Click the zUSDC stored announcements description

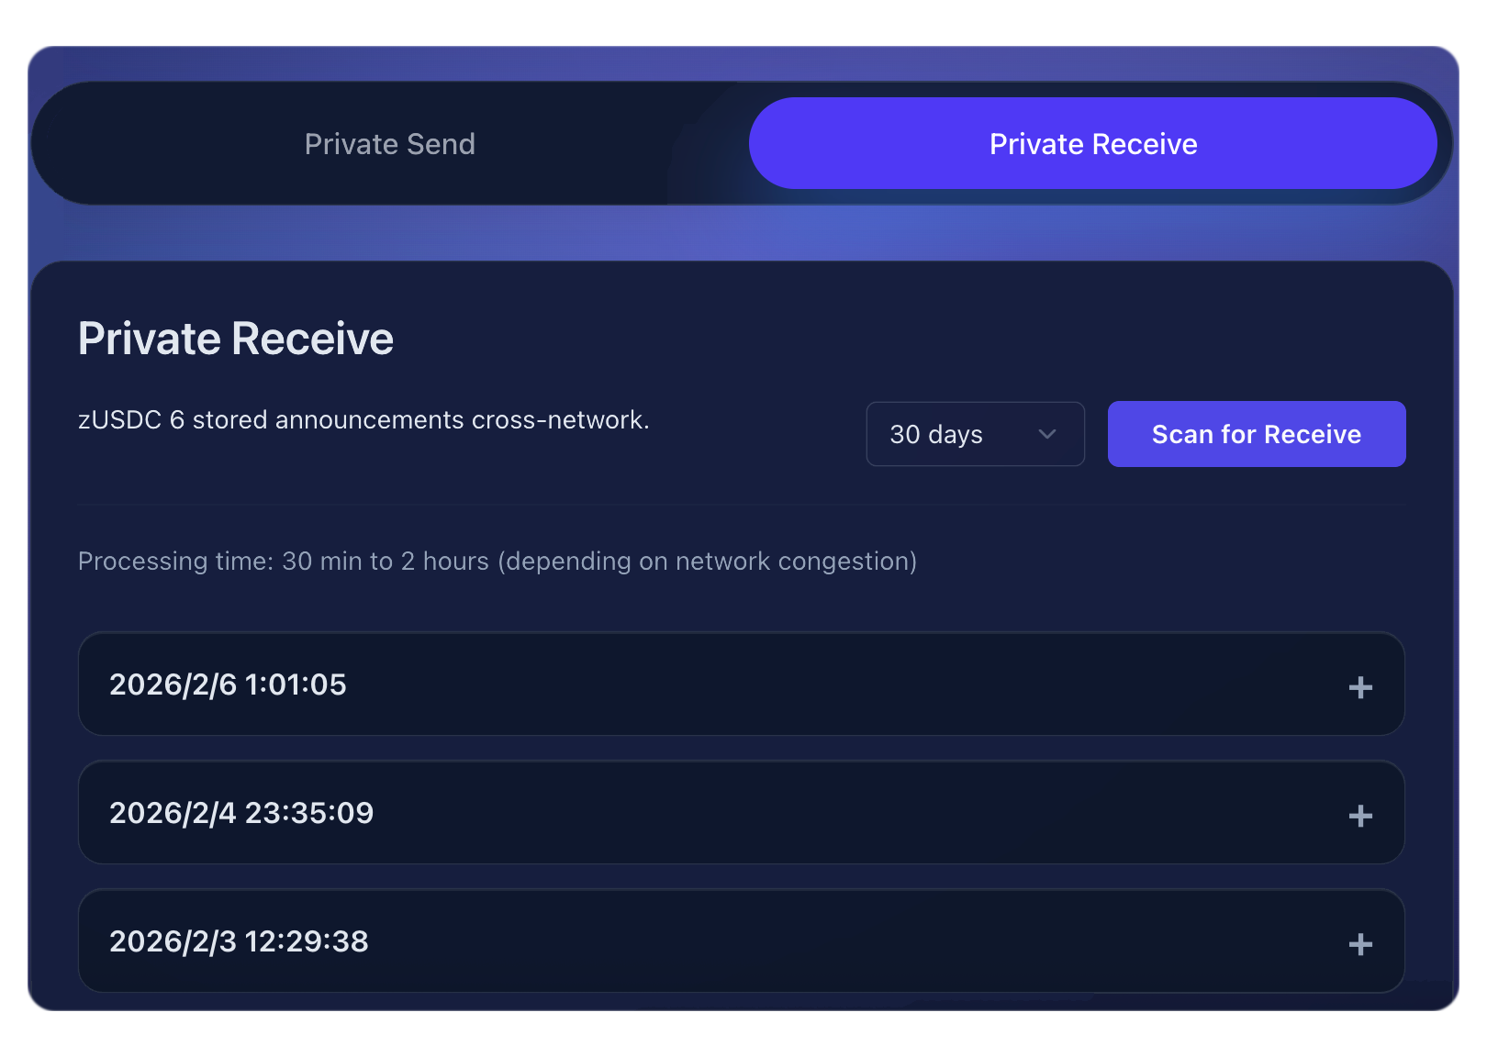tap(363, 420)
